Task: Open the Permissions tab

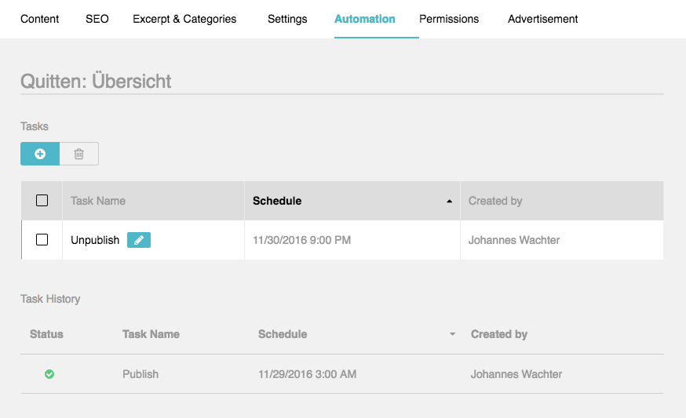Action: tap(449, 20)
